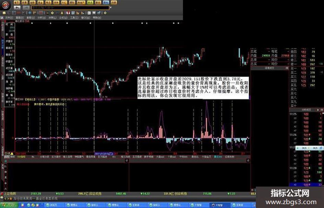This screenshot has width=324, height=208.
Task: Click the 开盘价 label in the data panel
Action: coord(10,41)
